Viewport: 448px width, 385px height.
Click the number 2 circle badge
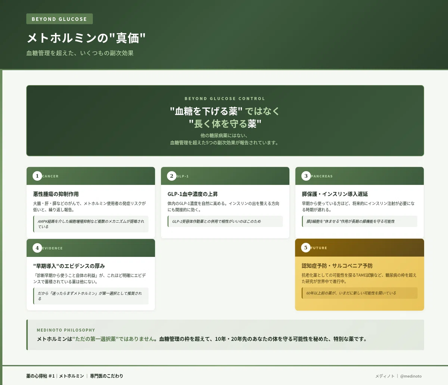pyautogui.click(x=172, y=176)
